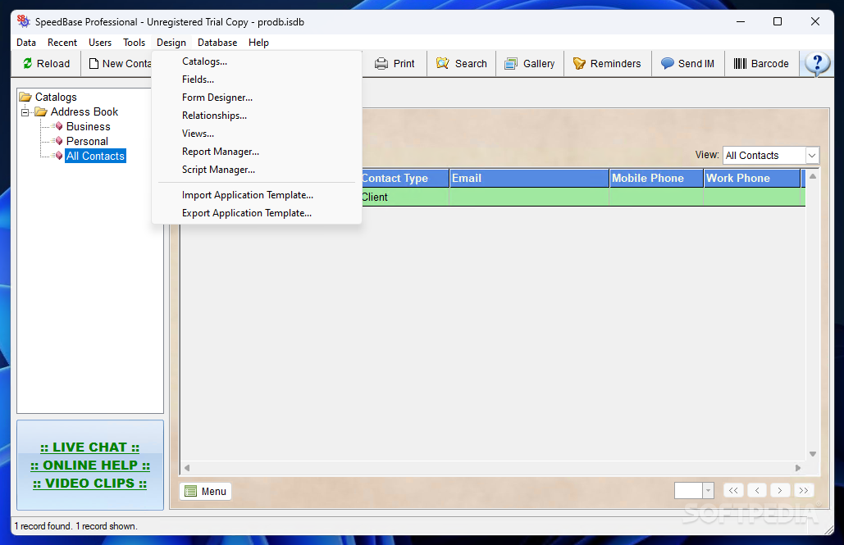Open Form Designer... from the menu
This screenshot has width=844, height=545.
click(x=257, y=98)
